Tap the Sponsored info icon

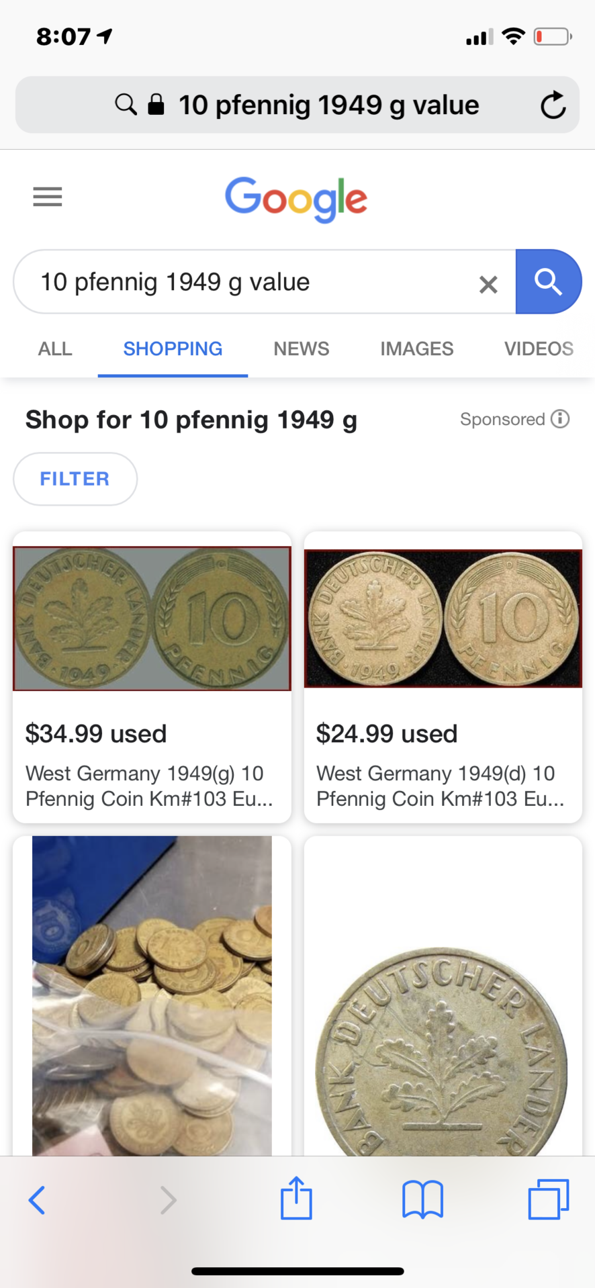tap(560, 419)
